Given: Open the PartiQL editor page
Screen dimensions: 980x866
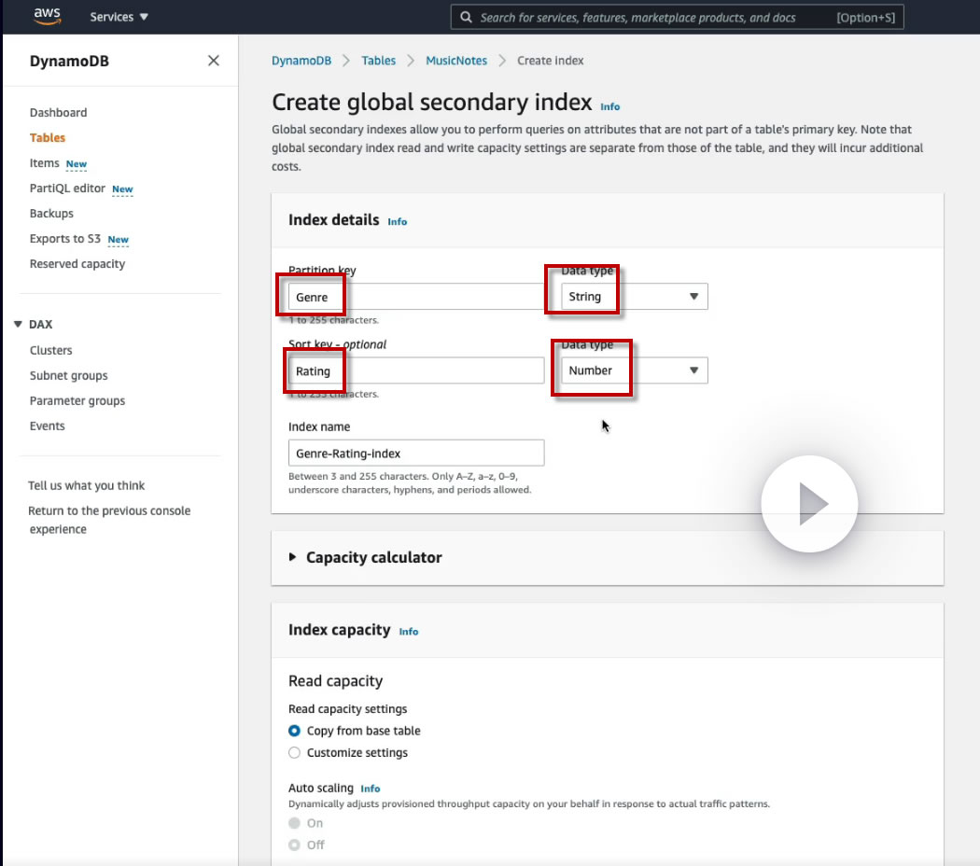Looking at the screenshot, I should point(67,189).
